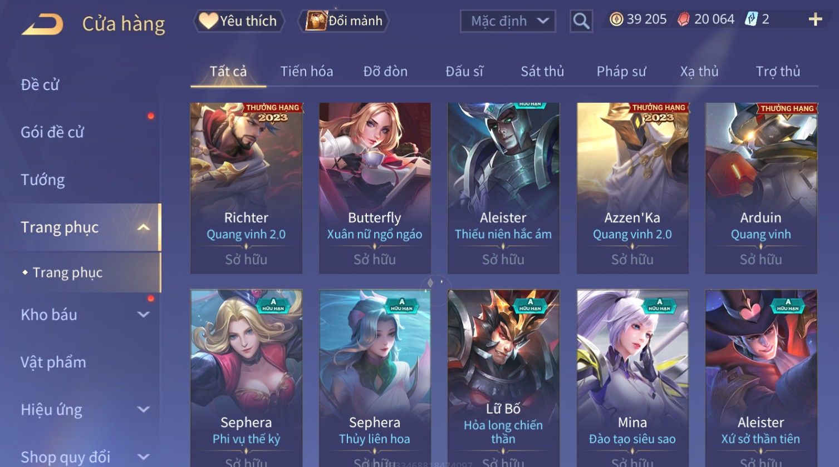Open Gói đề cử sidebar entry
The height and width of the screenshot is (467, 839).
[x=52, y=132]
